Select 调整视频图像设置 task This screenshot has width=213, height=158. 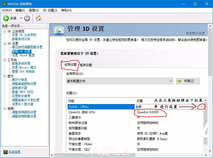[x=24, y=116]
